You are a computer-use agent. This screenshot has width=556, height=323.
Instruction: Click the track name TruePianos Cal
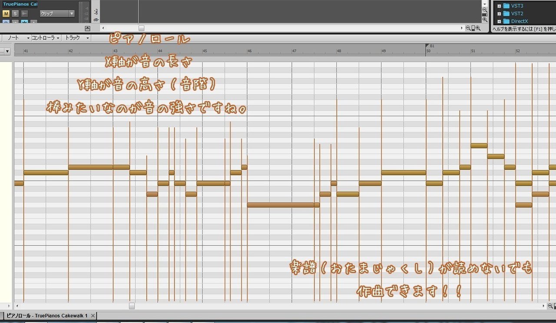tap(20, 4)
